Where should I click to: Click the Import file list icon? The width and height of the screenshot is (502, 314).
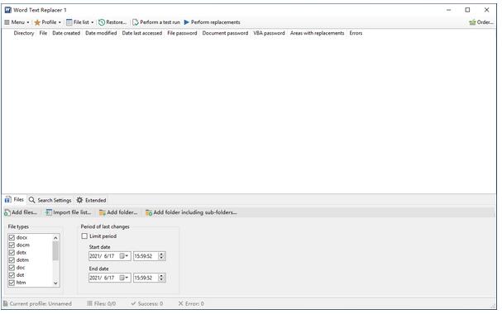[x=49, y=212]
